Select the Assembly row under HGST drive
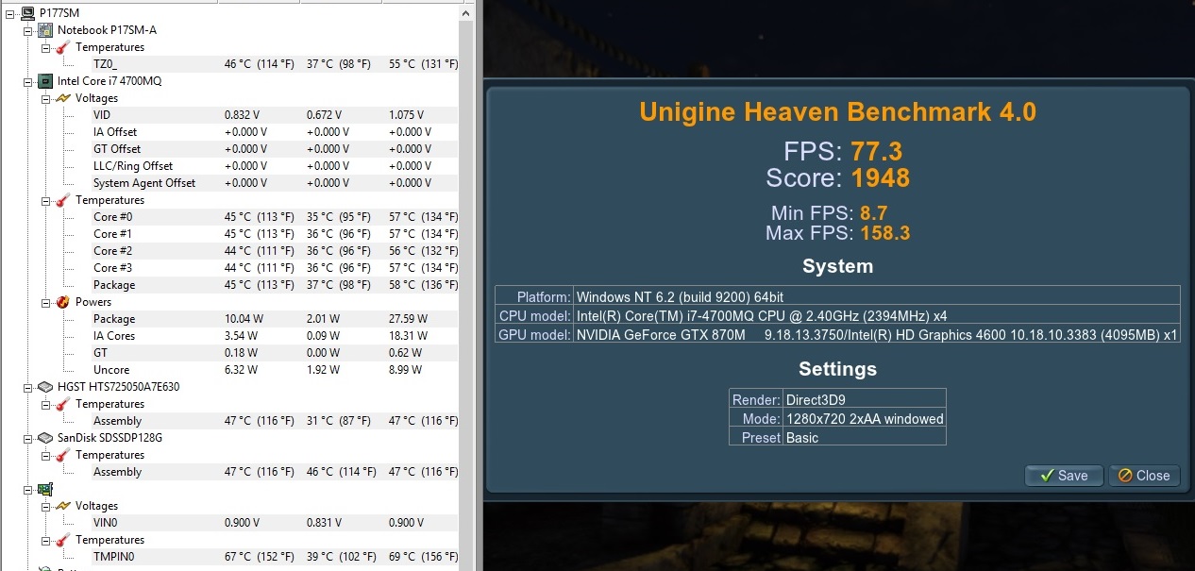This screenshot has width=1195, height=571. 274,421
